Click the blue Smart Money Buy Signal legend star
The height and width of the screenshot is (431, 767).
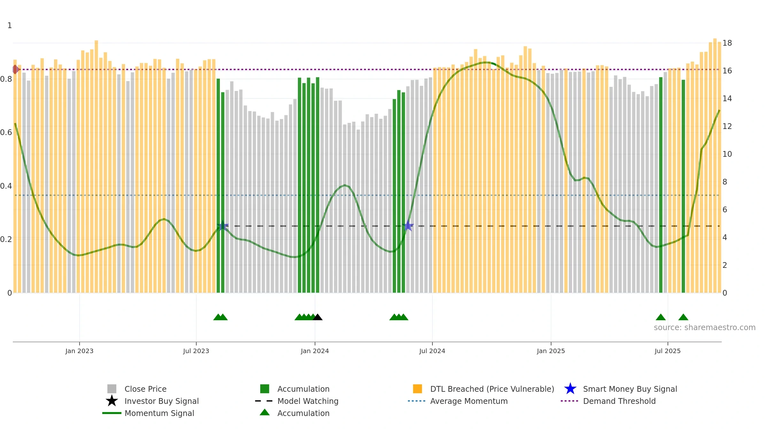click(570, 389)
